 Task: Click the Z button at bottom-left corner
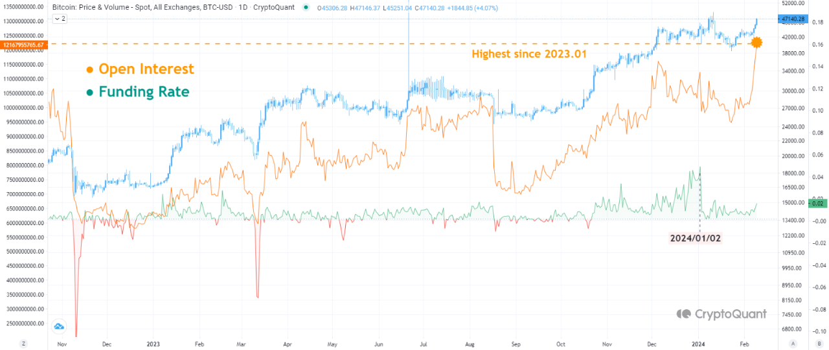(x=23, y=344)
